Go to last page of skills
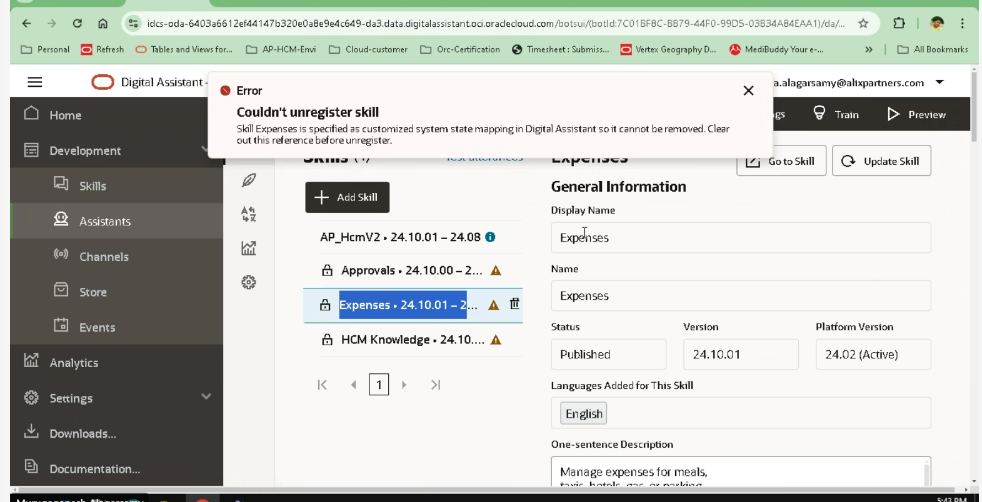 point(436,385)
